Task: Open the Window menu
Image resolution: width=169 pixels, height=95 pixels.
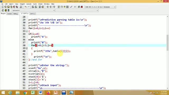Action: (x=47, y=4)
